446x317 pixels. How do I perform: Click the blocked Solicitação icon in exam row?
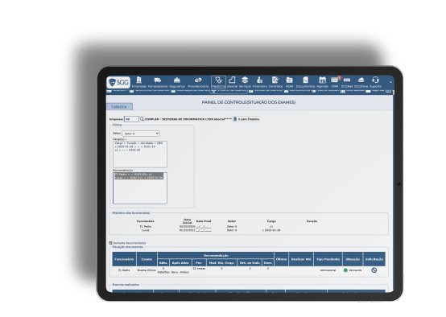pos(374,270)
